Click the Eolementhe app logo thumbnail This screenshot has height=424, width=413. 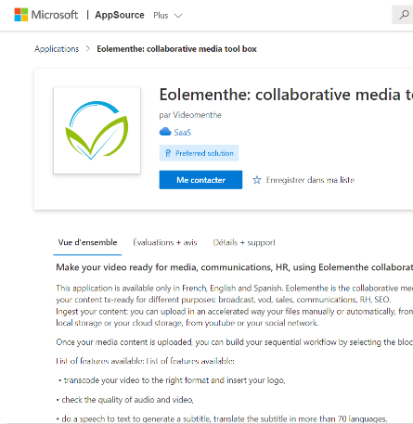coord(97,130)
